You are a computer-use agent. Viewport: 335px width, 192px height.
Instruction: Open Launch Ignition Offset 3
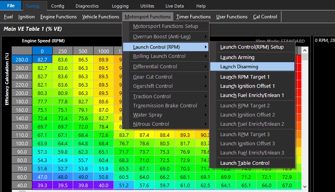[x=252, y=144]
